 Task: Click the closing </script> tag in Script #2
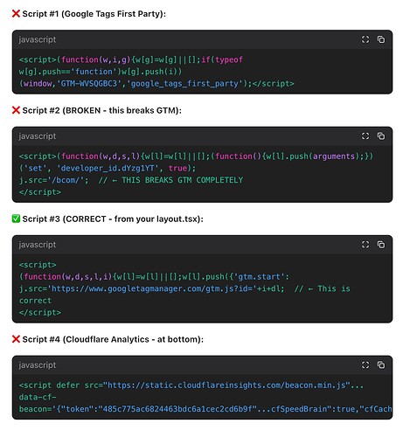40,192
